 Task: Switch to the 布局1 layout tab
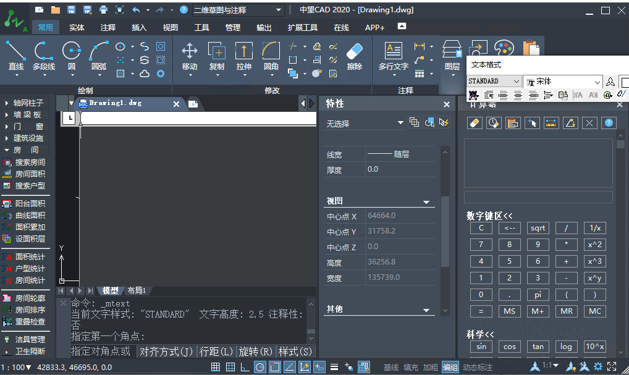(137, 290)
